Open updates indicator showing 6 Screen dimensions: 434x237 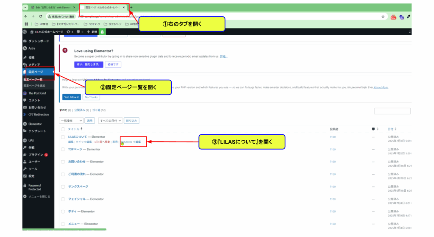point(70,32)
